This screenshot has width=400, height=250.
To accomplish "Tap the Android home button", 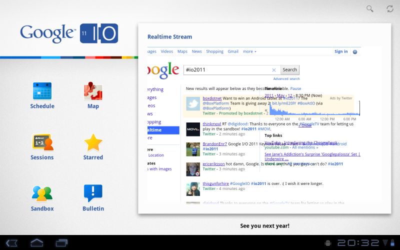I will click(37, 242).
